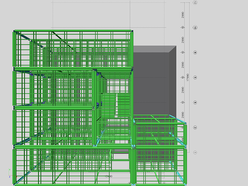Pick the blue connector on second level left
Viewport: 248px width, 186px height.
pos(32,74)
